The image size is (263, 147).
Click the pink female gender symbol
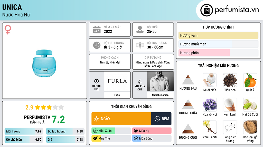point(8,30)
